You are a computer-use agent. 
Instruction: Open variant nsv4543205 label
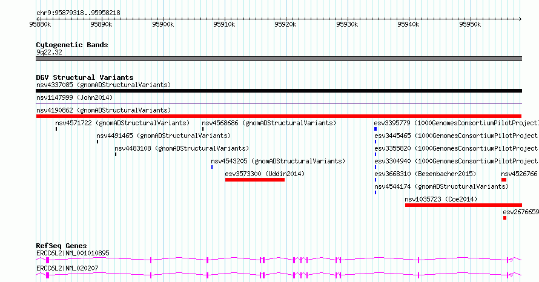click(278, 161)
